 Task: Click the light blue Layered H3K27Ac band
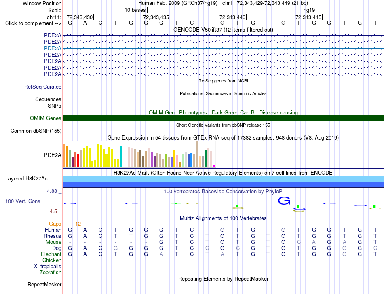coord(223,179)
